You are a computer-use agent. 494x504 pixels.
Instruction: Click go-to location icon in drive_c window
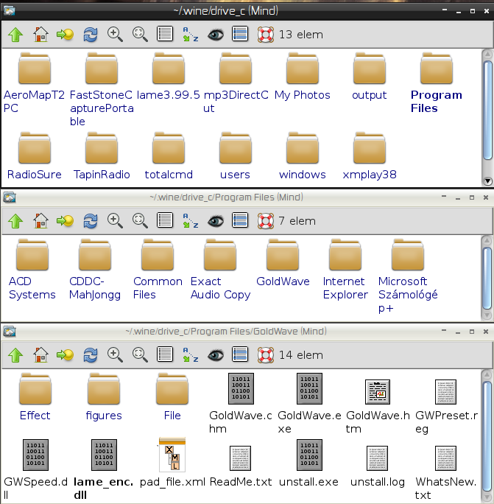coord(66,35)
